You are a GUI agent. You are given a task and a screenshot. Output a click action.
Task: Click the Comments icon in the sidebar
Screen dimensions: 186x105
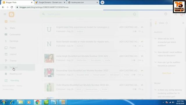coord(6,34)
